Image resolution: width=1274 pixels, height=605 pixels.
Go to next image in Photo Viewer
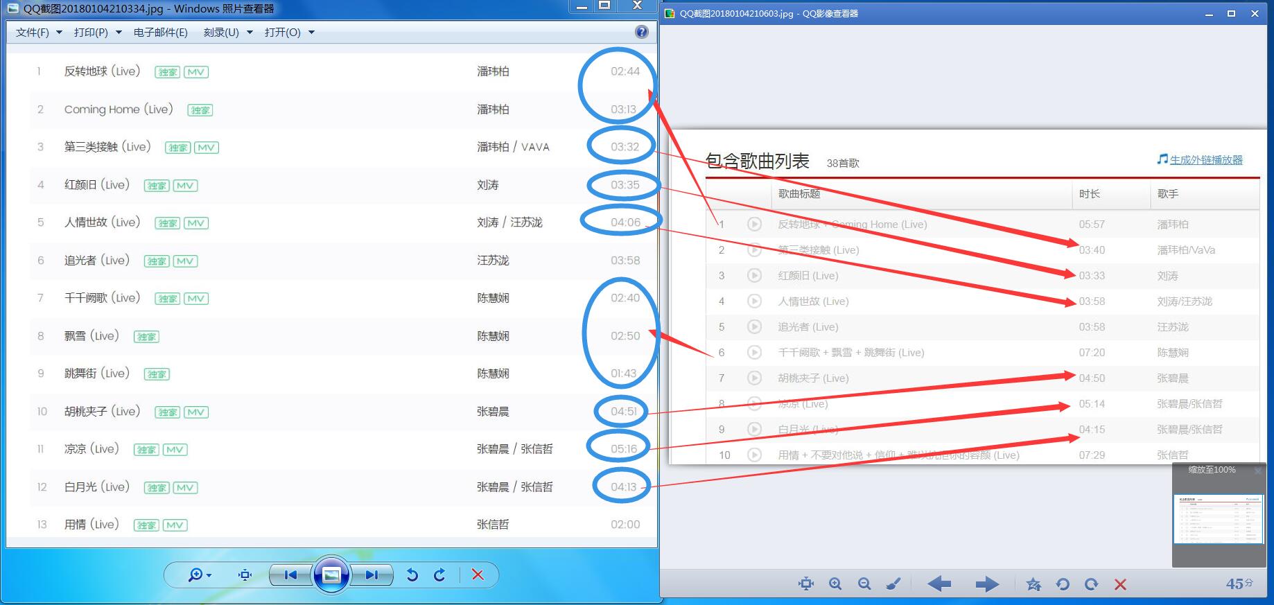point(372,575)
